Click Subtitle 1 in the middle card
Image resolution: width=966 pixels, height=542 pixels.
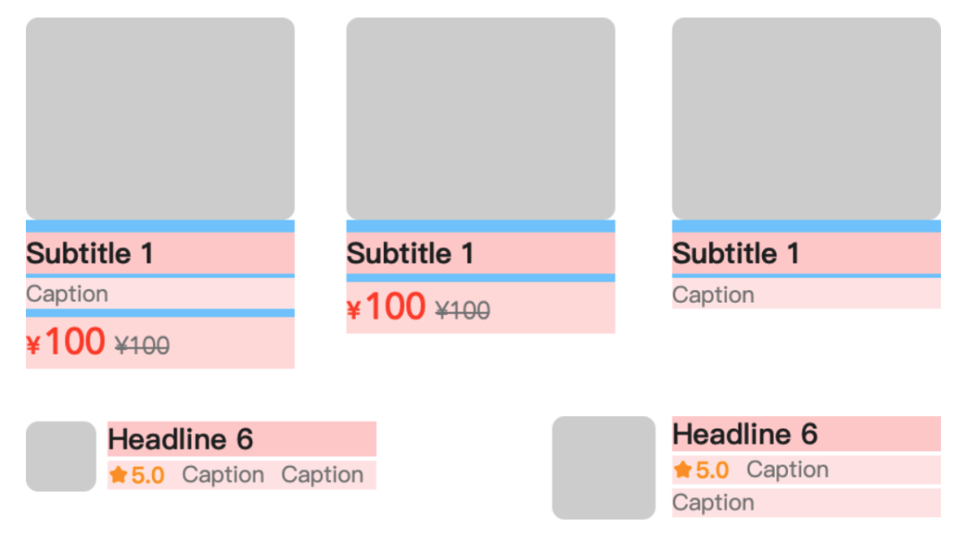410,254
